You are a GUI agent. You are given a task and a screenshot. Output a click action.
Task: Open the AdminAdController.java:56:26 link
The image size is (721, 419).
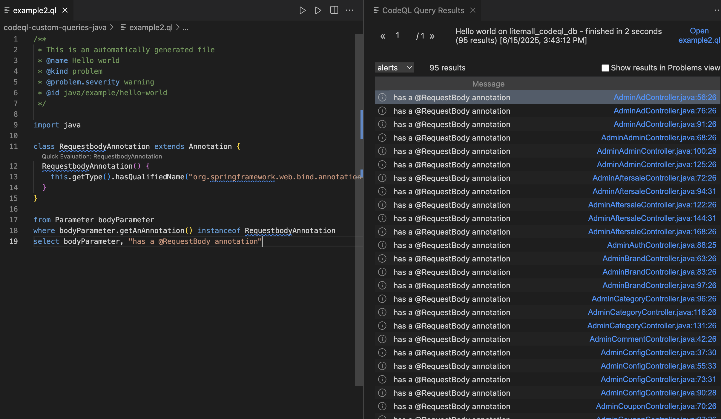click(x=665, y=97)
